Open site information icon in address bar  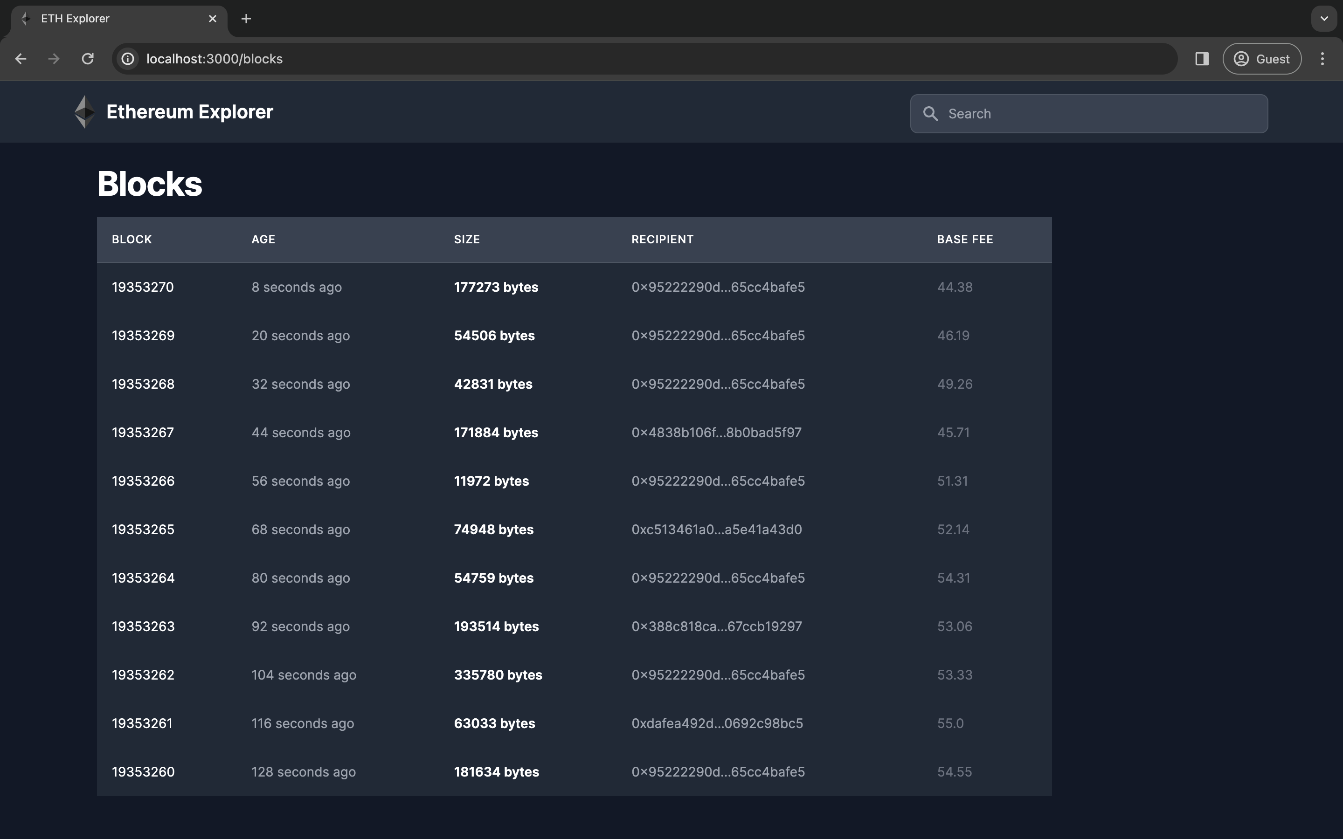(128, 59)
